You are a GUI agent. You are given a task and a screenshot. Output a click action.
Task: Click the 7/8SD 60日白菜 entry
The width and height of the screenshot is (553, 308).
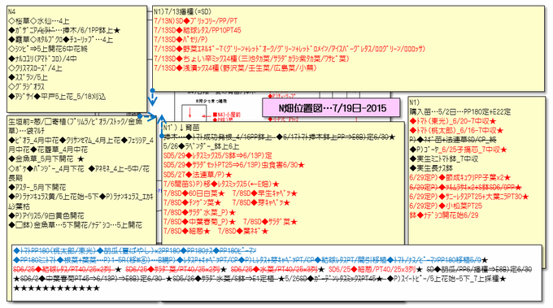coord(194,193)
